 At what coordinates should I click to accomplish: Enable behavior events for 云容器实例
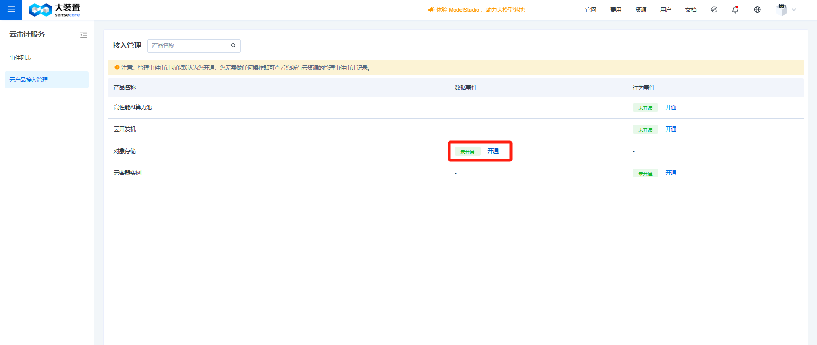pyautogui.click(x=671, y=173)
